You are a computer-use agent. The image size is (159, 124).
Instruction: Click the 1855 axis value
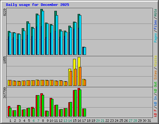pos(5,60)
